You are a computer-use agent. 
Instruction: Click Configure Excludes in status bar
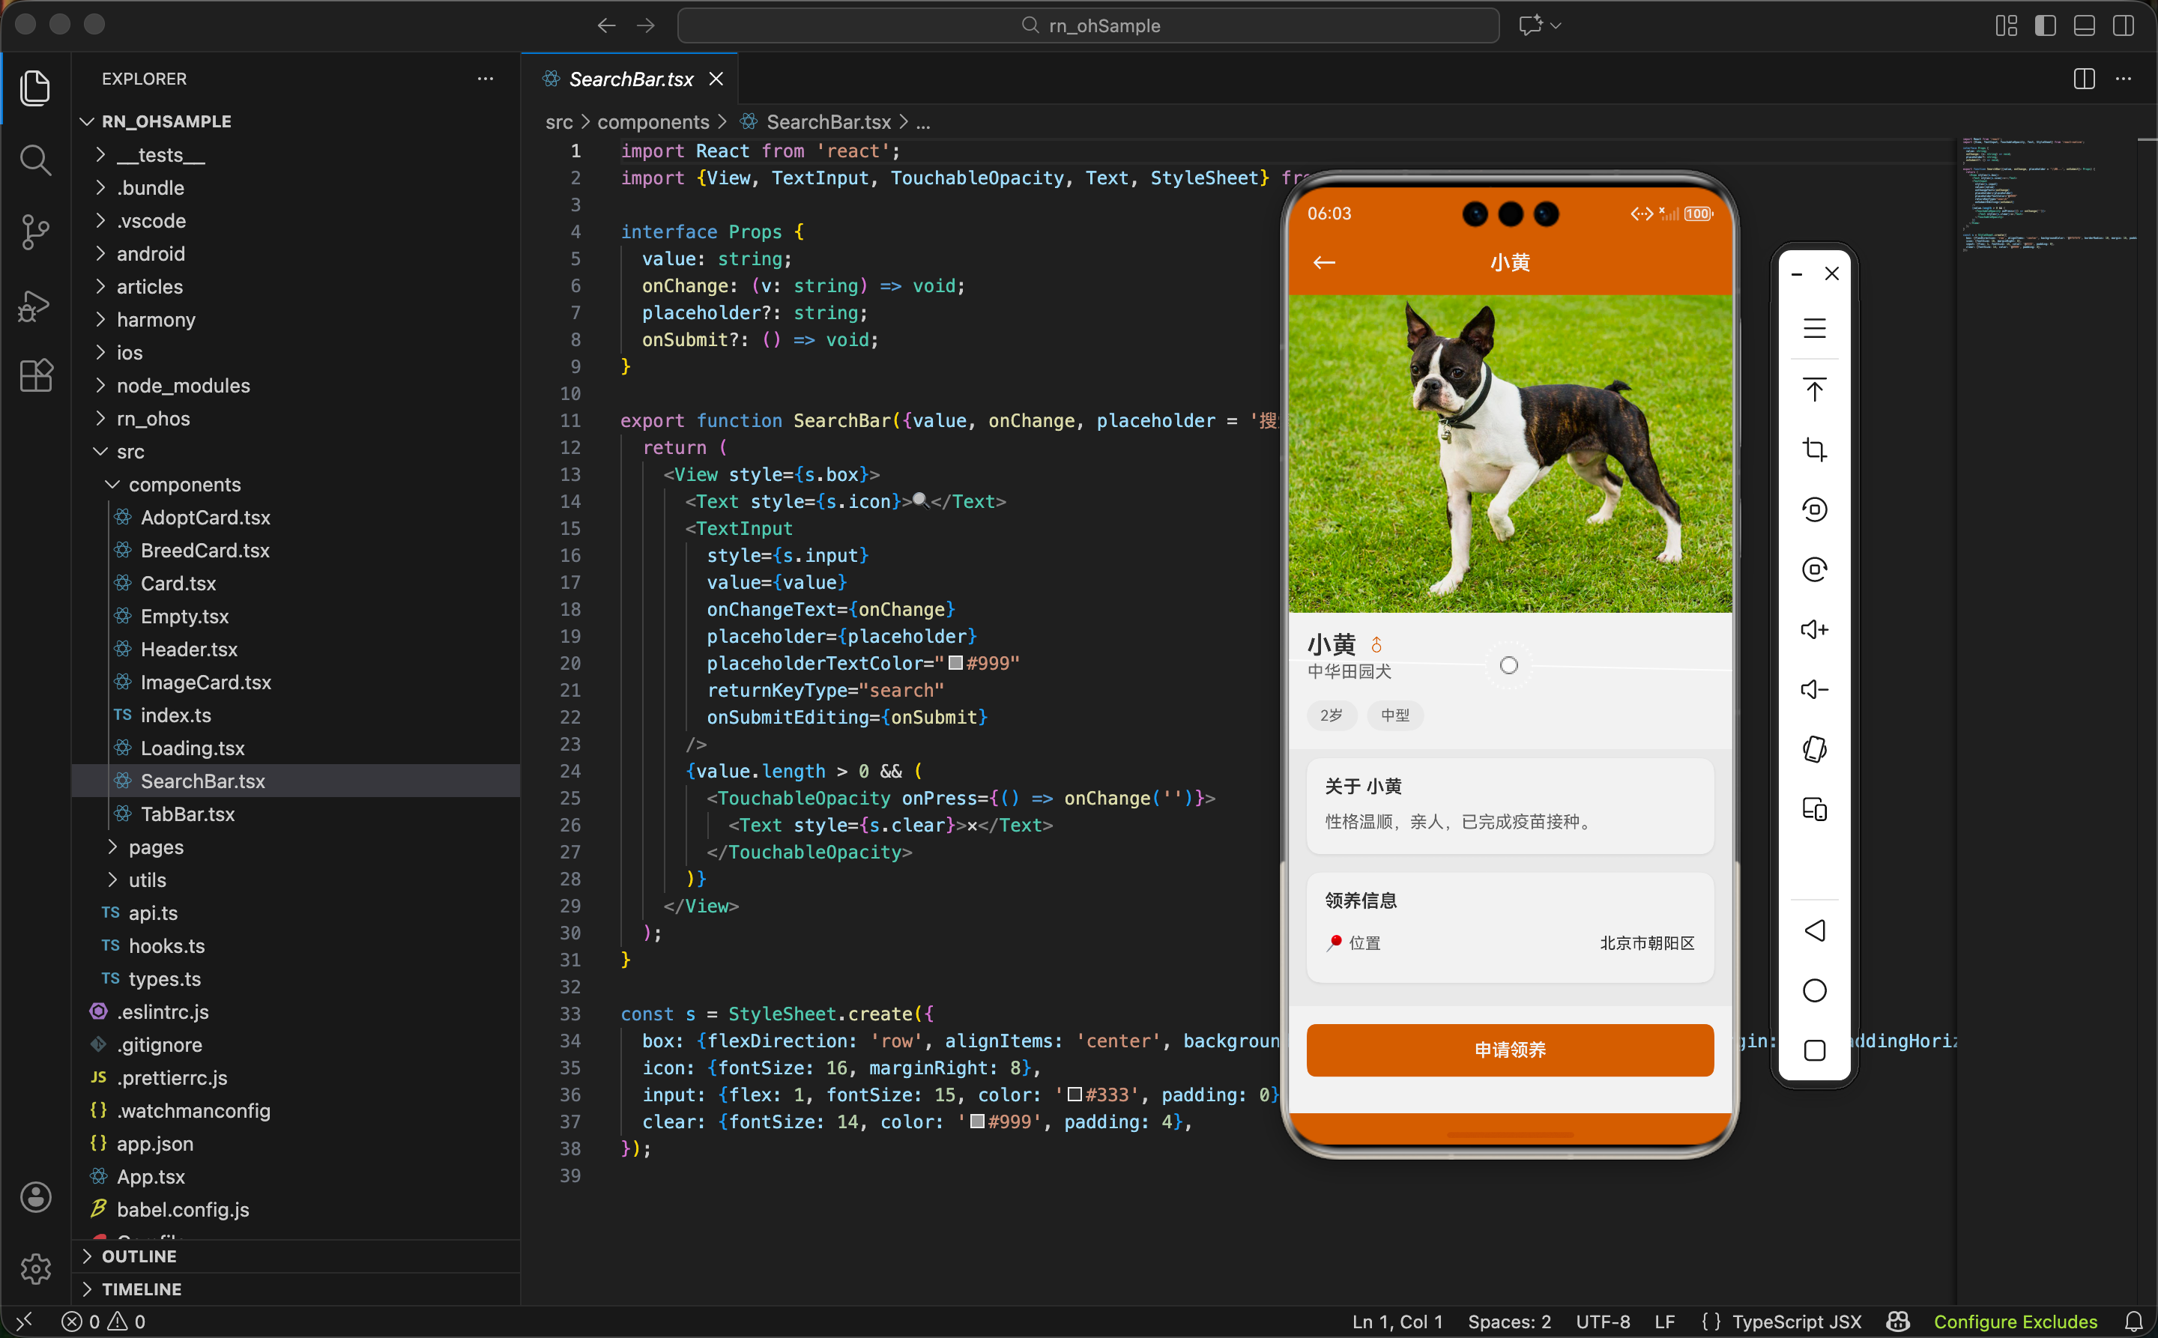tap(2015, 1322)
